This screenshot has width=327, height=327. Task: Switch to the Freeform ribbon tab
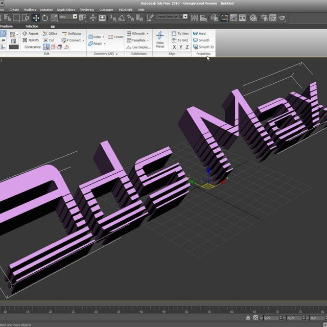6,26
